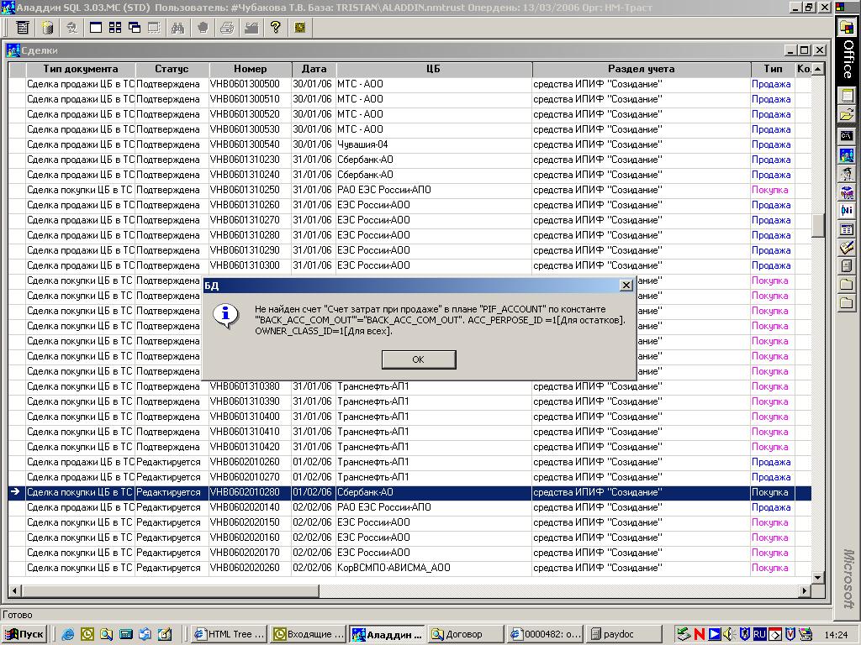Click the document list icon in the toolbar

point(23,27)
